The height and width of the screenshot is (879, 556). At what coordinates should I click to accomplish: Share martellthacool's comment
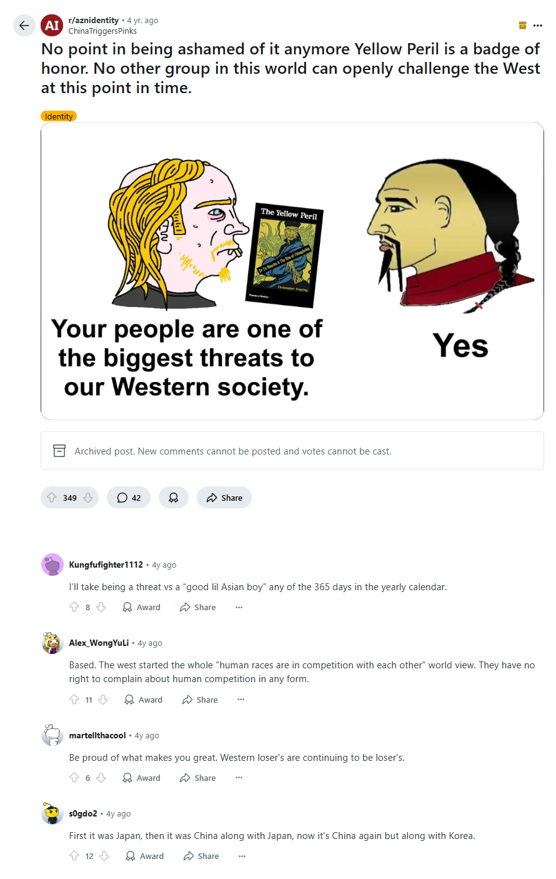(x=197, y=778)
